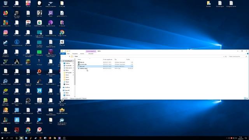This screenshot has width=249, height=140.
Task: Go up one folder level in Explorer
Action: point(69,56)
